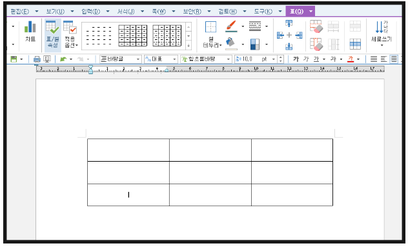Print the document
The height and width of the screenshot is (248, 408).
[x=37, y=59]
